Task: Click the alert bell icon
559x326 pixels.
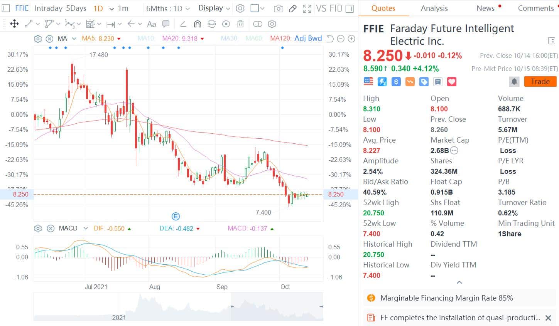Action: (514, 82)
